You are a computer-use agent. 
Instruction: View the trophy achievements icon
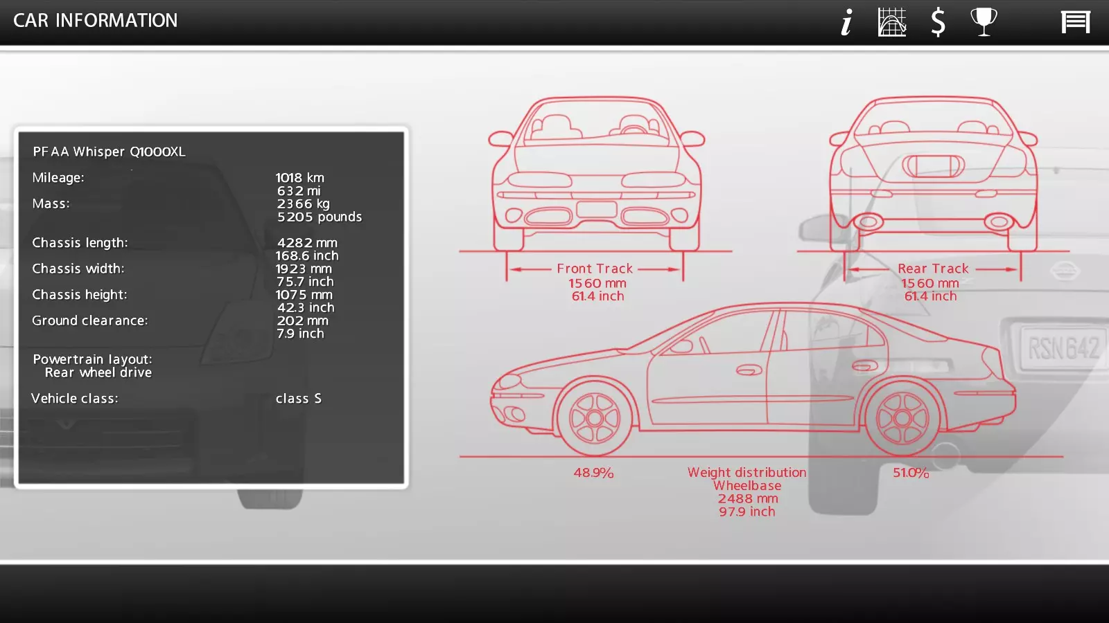point(984,22)
